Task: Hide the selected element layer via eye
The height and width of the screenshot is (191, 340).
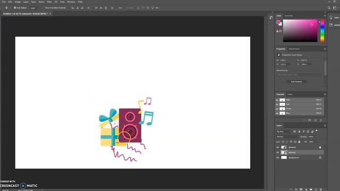Action: 277,152
